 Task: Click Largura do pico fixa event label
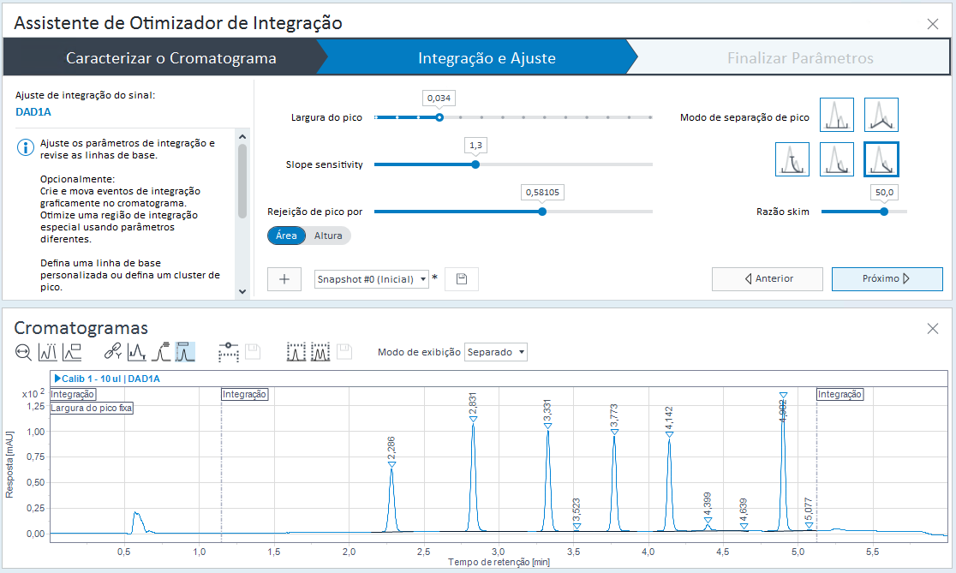tap(92, 408)
